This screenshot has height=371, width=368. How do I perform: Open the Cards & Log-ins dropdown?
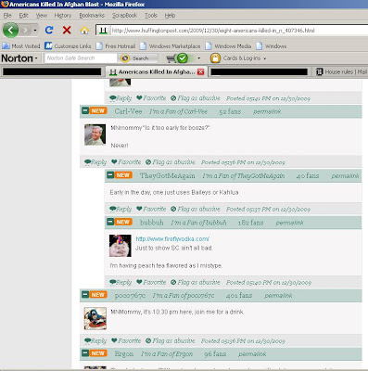(x=238, y=58)
